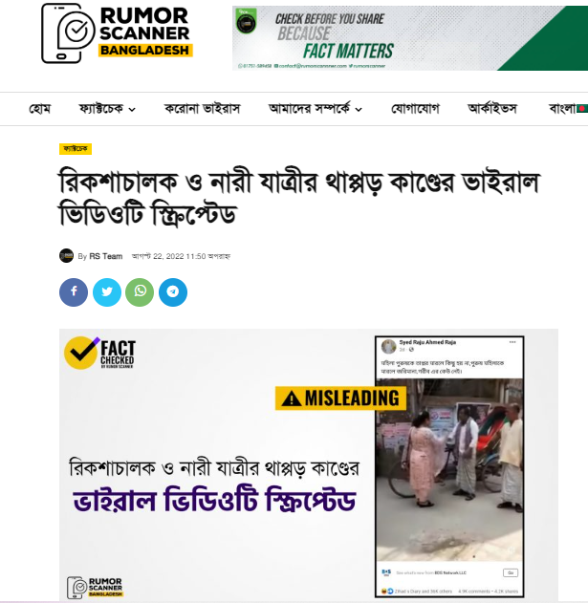Open the embedded Facebook post screenshot
This screenshot has width=588, height=603.
click(449, 466)
